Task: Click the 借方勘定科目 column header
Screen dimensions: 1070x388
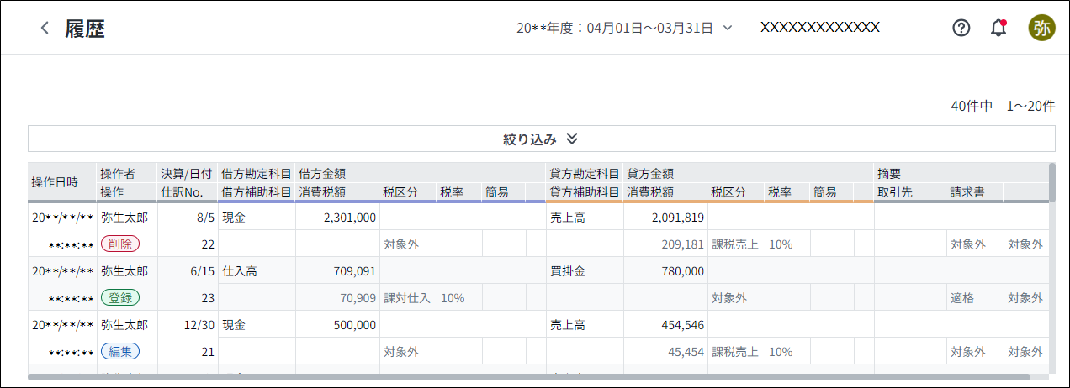Action: 256,174
